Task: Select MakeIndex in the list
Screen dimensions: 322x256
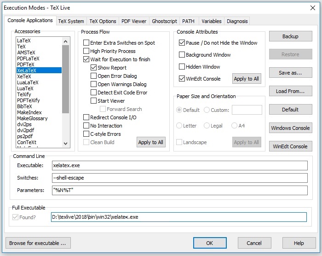Action: (39, 112)
